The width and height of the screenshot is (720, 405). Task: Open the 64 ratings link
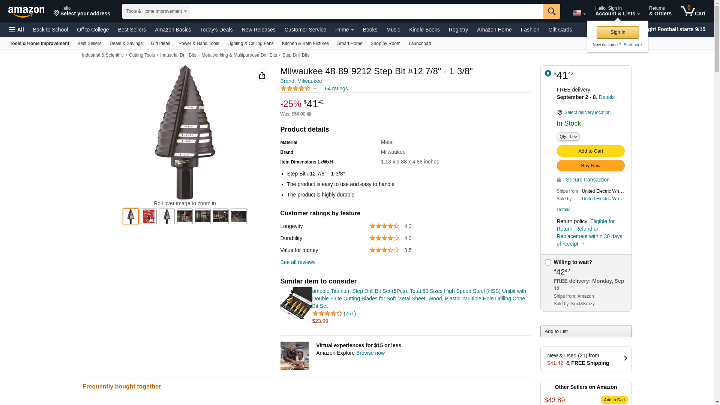click(336, 89)
